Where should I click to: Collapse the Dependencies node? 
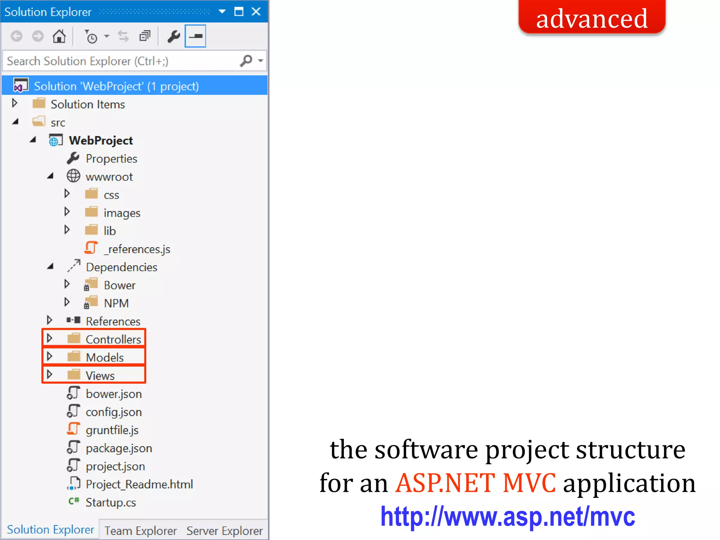(x=50, y=266)
